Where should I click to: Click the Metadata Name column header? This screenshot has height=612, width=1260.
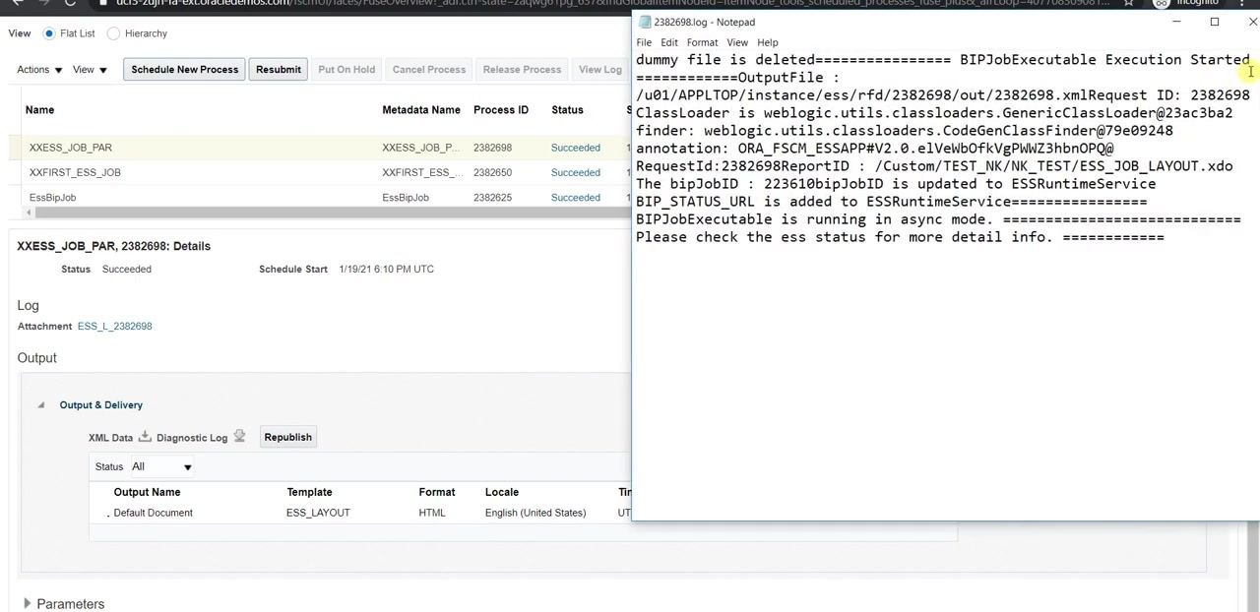(421, 110)
